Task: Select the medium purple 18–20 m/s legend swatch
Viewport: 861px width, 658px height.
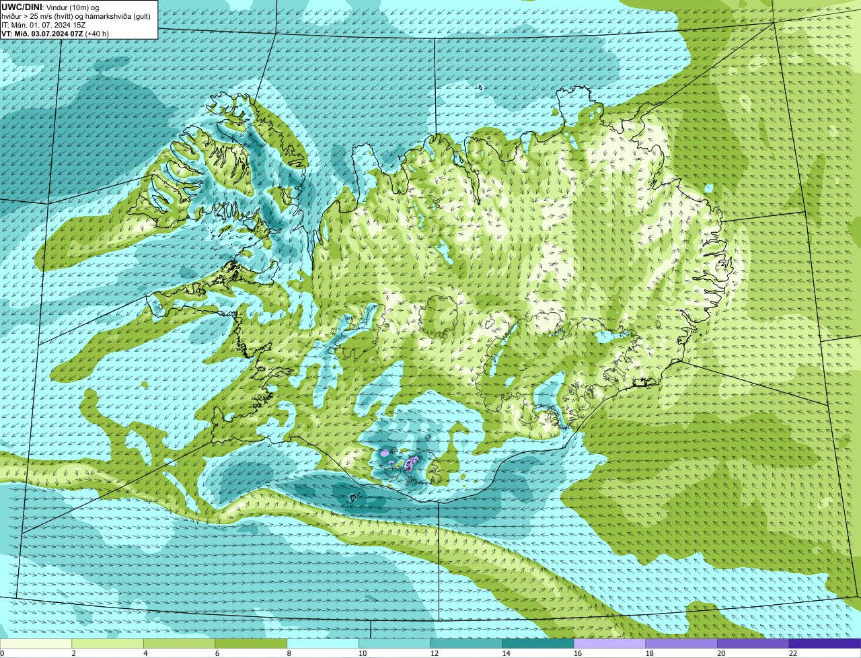Action: 681,644
